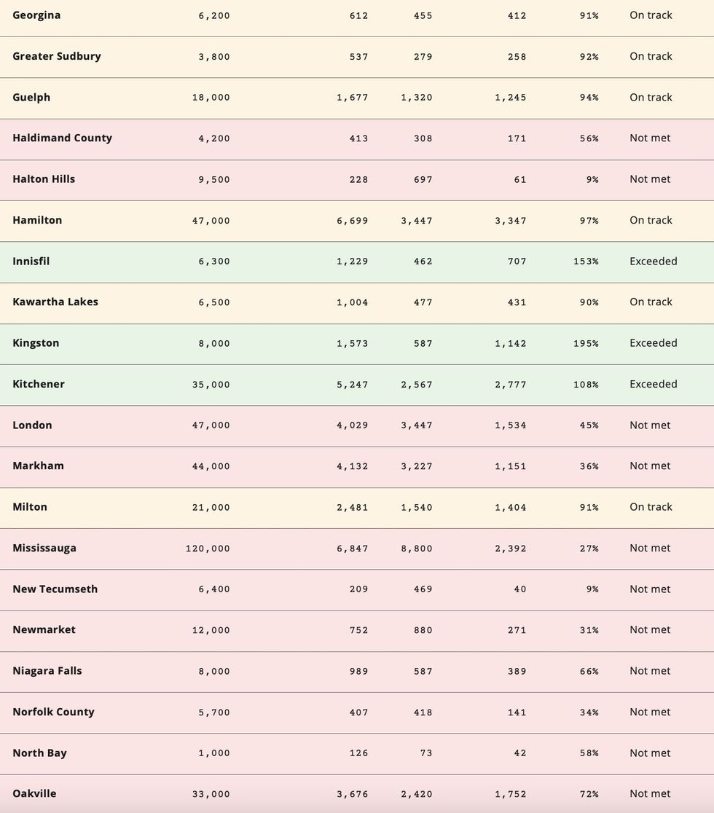Select the Greater Sudbury row label
714x813 pixels.
click(x=57, y=56)
